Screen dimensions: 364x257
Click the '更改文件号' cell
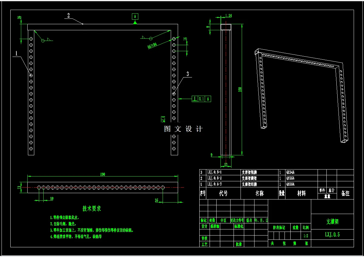pyautogui.click(x=237, y=220)
